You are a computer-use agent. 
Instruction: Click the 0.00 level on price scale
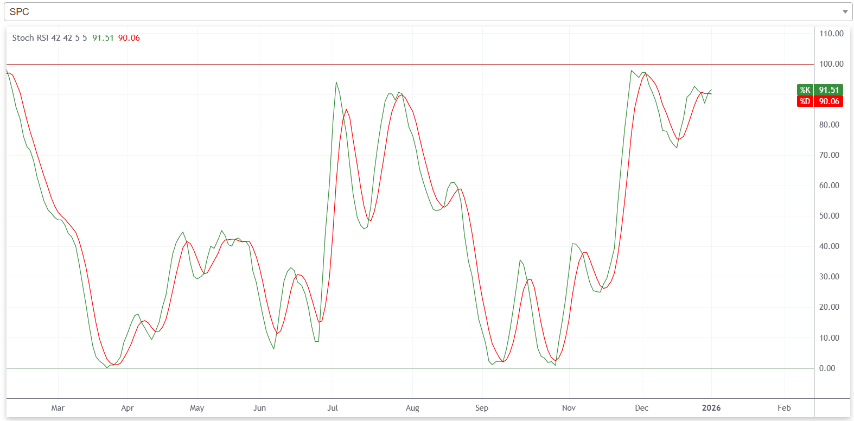827,368
